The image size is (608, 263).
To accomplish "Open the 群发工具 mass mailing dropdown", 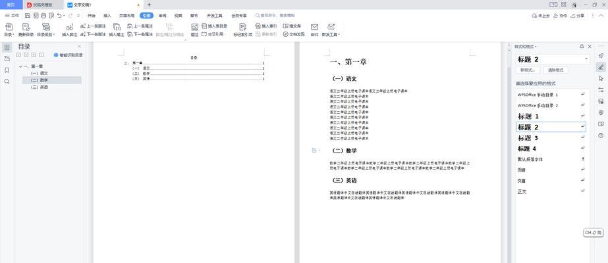I will click(x=331, y=30).
